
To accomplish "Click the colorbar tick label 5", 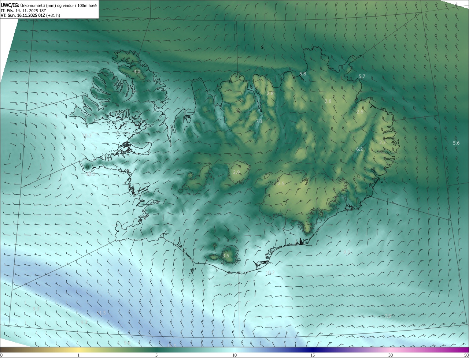I will coord(156,355).
